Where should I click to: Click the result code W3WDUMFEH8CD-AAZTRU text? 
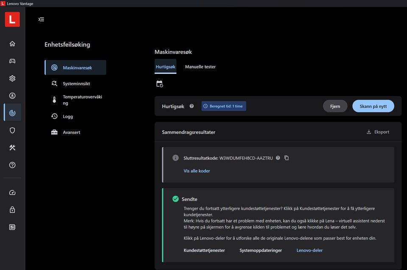(246, 158)
